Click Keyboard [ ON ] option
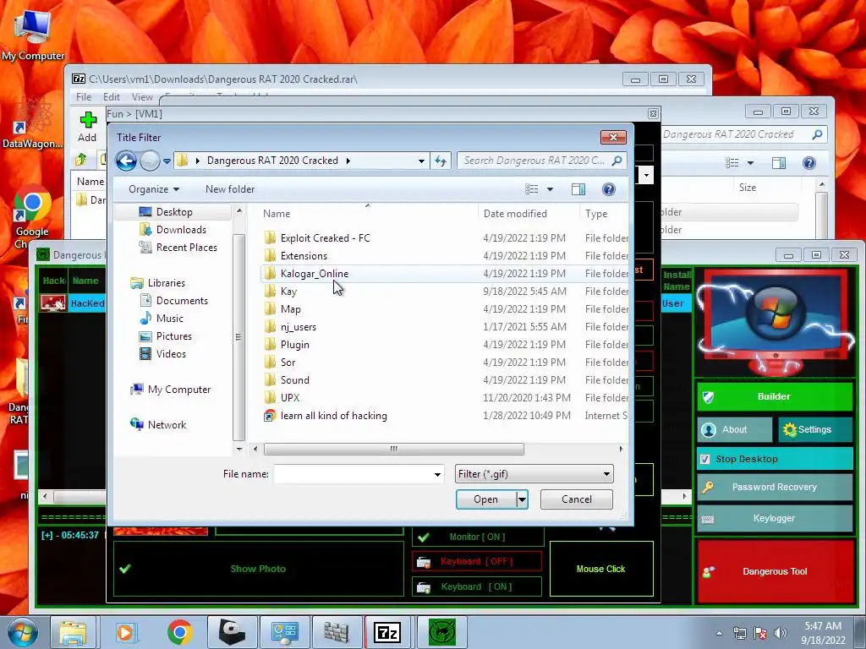The height and width of the screenshot is (649, 866). pos(477,586)
